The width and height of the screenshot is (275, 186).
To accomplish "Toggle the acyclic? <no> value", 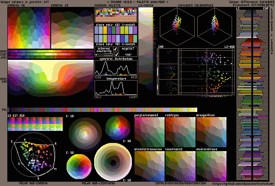I will [128, 55].
